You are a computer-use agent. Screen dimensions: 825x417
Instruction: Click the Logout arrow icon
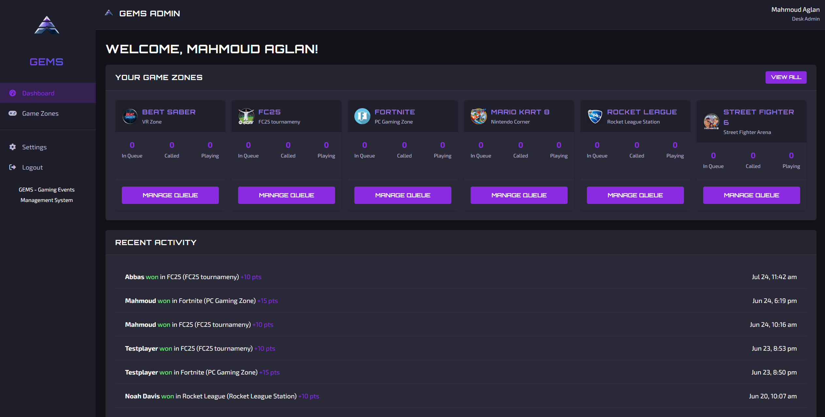click(x=13, y=167)
